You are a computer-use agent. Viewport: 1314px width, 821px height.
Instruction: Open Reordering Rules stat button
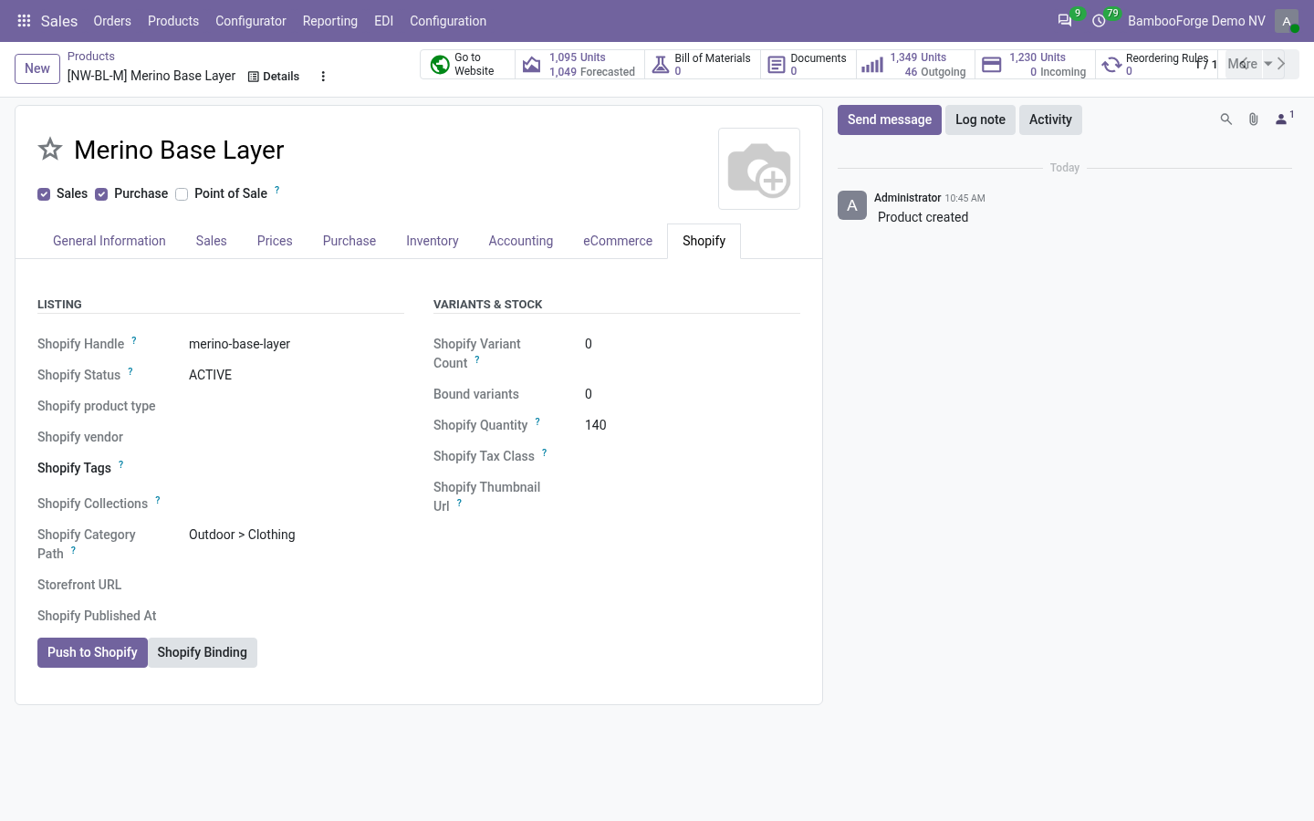1155,65
